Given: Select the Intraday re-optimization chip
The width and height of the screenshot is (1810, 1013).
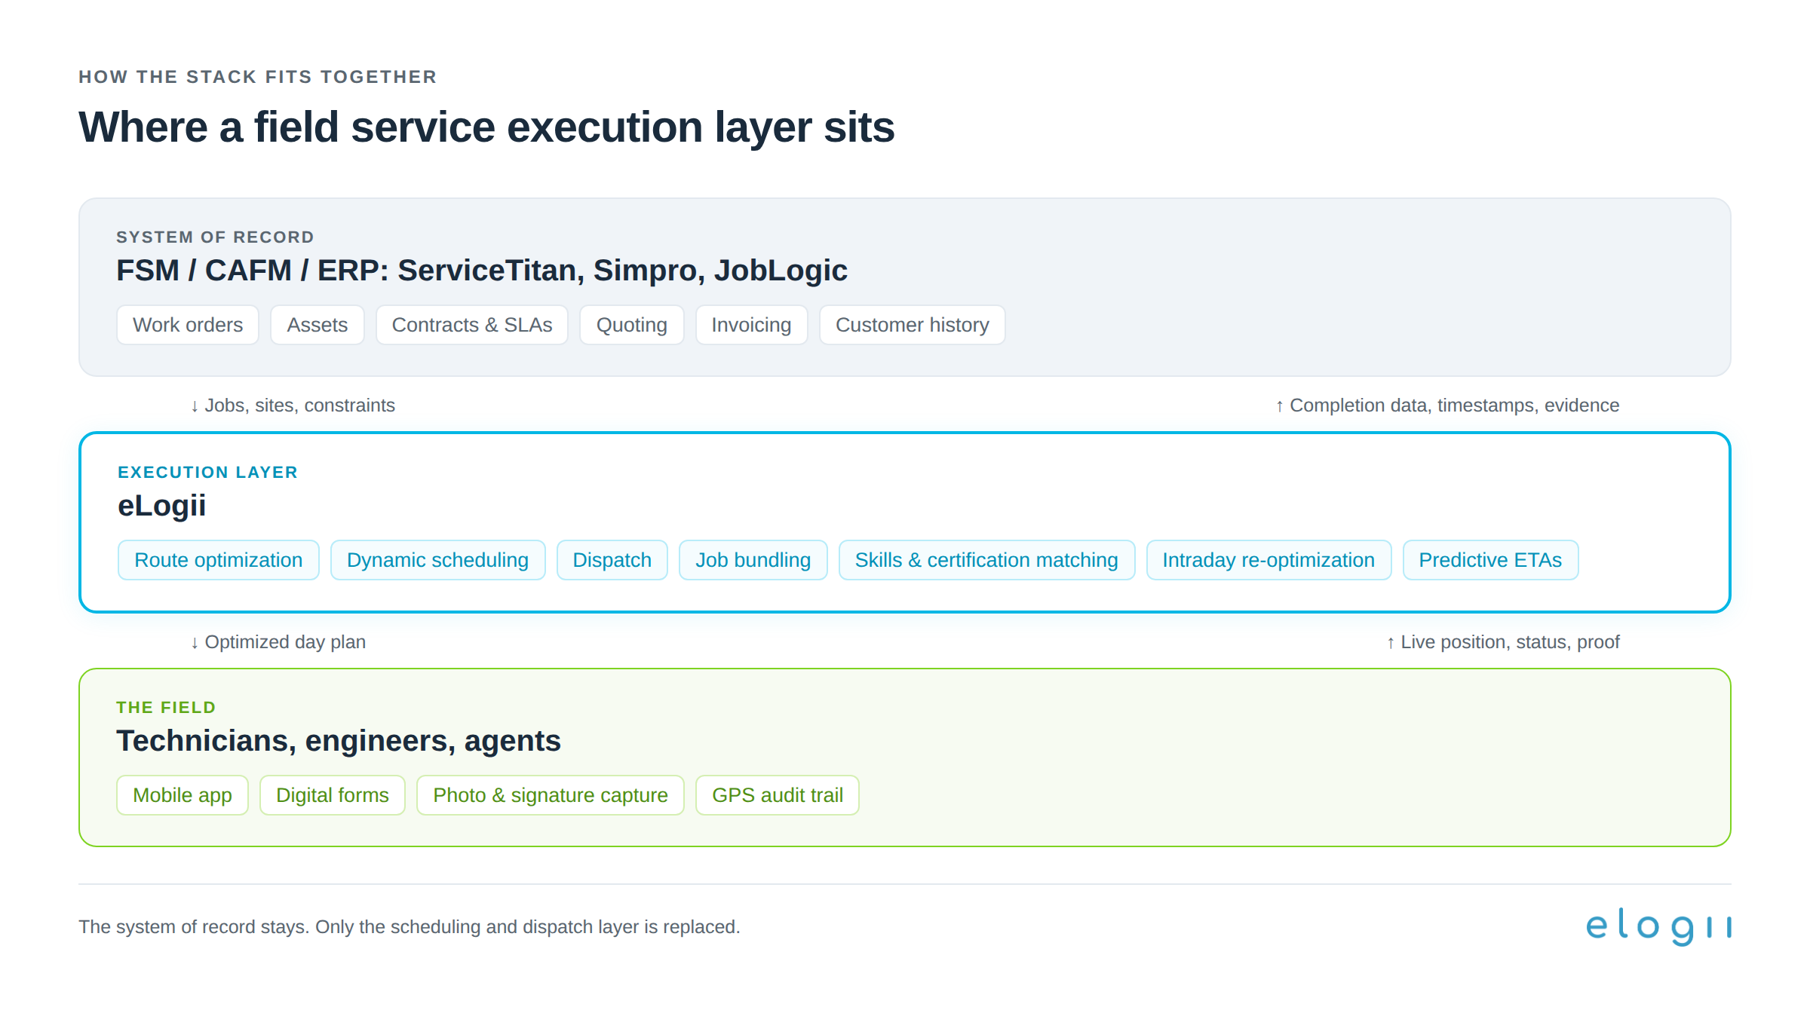Looking at the screenshot, I should pos(1269,560).
